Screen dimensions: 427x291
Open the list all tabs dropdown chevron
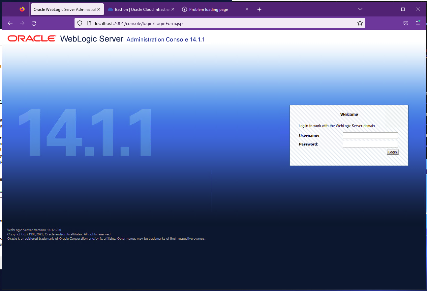pos(360,9)
